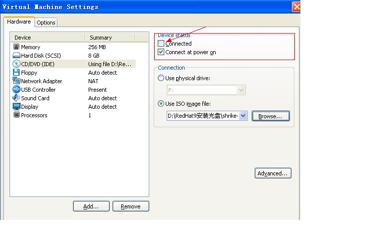
Task: Click the CD/DVD (IDE) label text
Action: click(38, 64)
